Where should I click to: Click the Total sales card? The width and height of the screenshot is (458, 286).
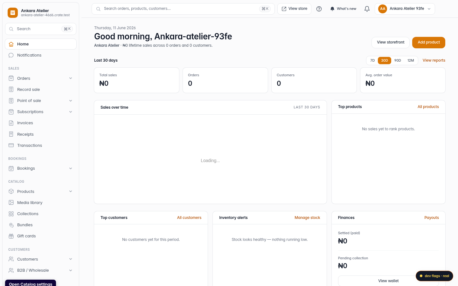pyautogui.click(x=136, y=80)
